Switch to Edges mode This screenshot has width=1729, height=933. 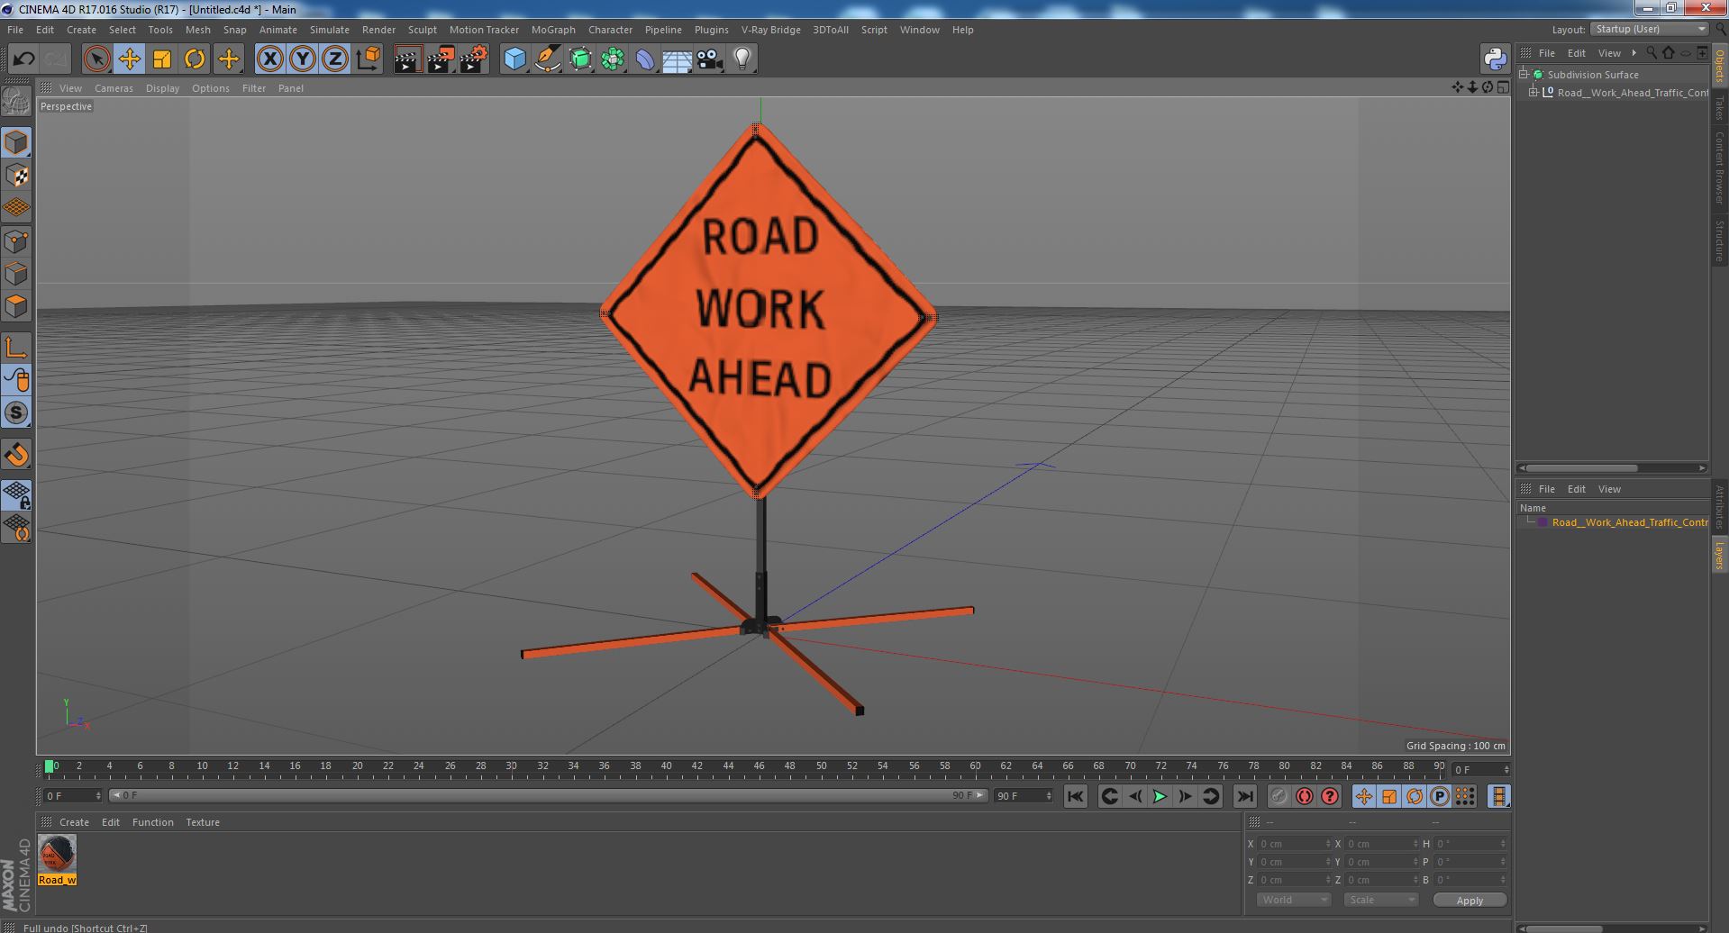point(16,274)
